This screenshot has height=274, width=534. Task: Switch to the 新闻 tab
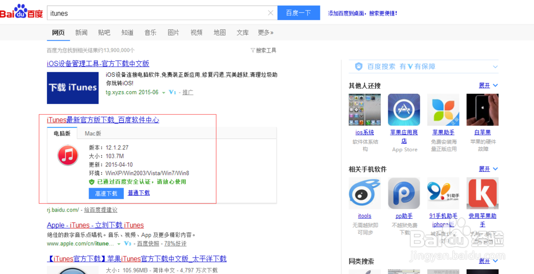[81, 33]
